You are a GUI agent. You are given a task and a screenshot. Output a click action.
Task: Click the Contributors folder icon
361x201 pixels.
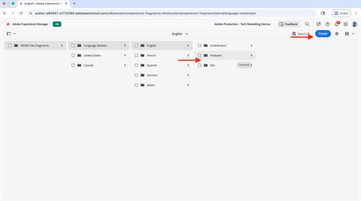(206, 46)
